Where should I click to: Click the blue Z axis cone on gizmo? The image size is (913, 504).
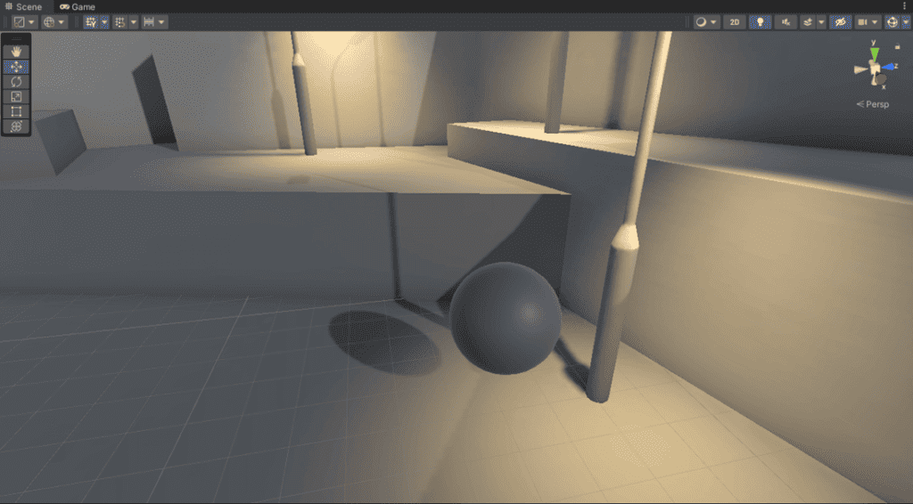click(x=889, y=67)
